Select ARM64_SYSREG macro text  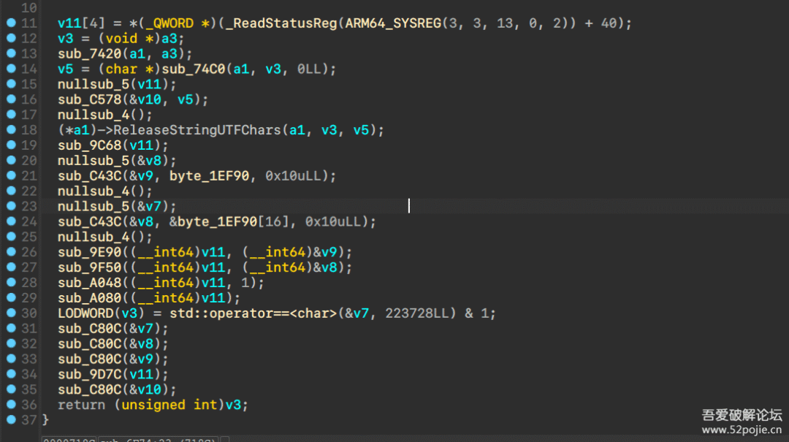[393, 23]
